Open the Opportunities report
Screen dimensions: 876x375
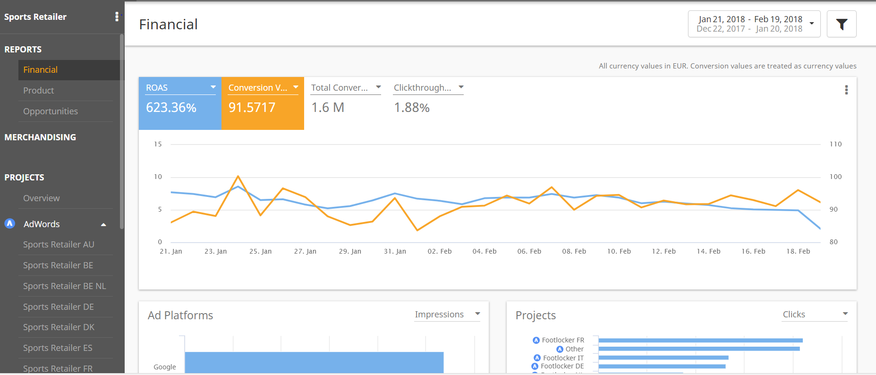click(51, 111)
